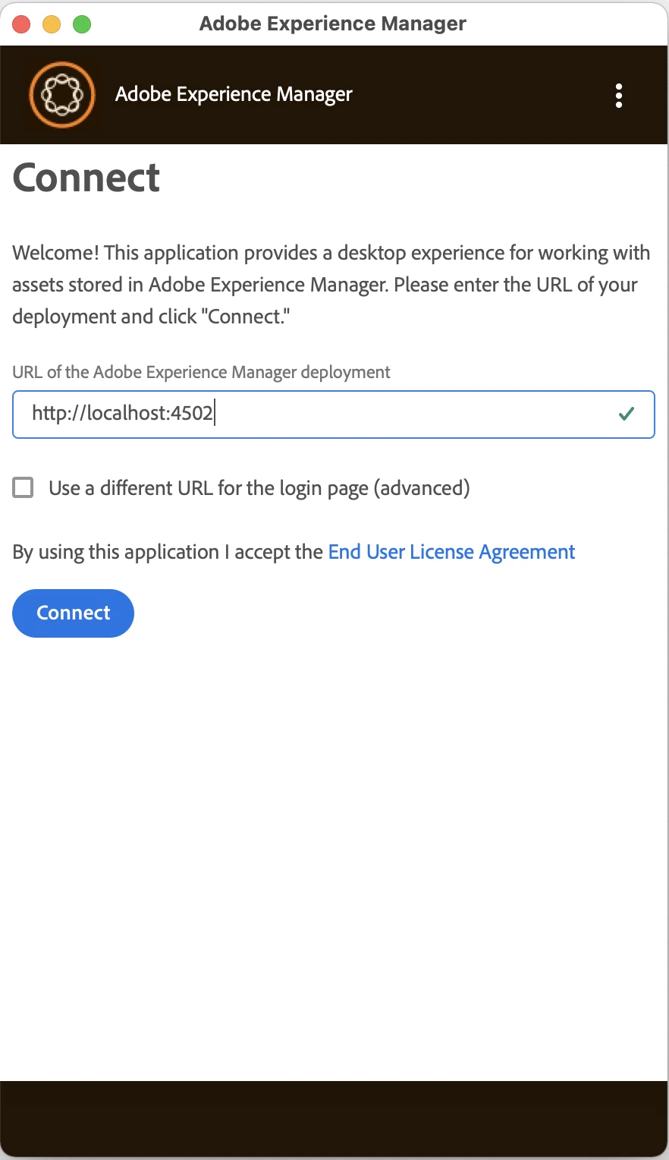This screenshot has height=1160, width=669.
Task: Focus the AEM deployment URL field
Action: [334, 415]
